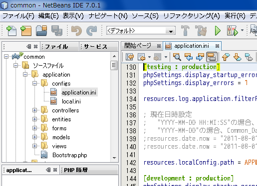Viewport: 257px width, 186px height.
Task: Click Find Next Occurrence icon
Action: tap(200, 57)
